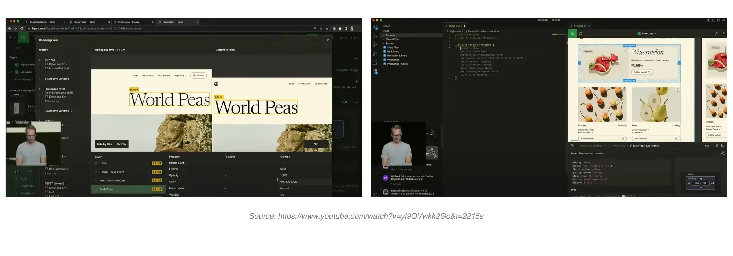Open Figma extension icon in VS Code activity bar
The height and width of the screenshot is (256, 733).
[375, 72]
